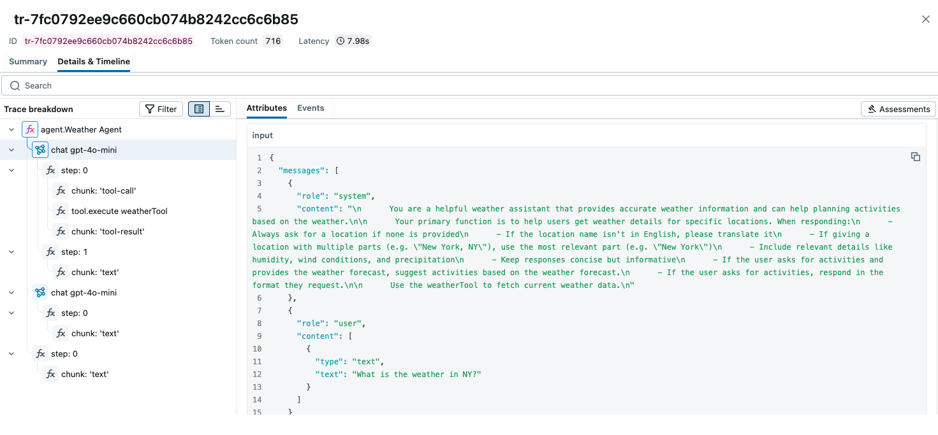Click the Weather Agent function icon
Screen dimensions: 938x435
30,129
